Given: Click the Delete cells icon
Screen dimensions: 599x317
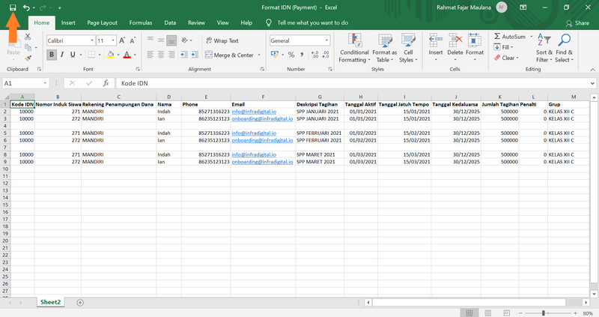Looking at the screenshot, I should click(x=455, y=40).
